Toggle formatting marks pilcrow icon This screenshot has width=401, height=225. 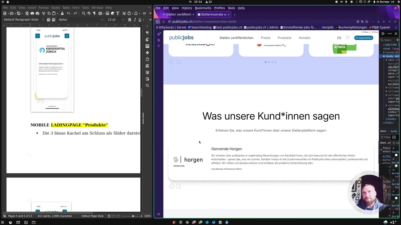94,13
